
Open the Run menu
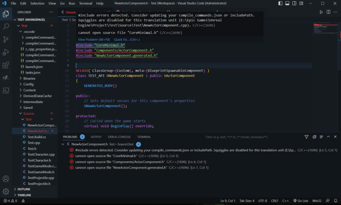click(72, 3)
